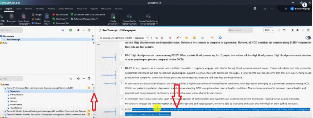Click the orange comment icon in coding toolbar
Screen dimensions: 313x118
212,37
